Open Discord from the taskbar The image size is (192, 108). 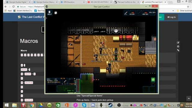[x=93, y=105]
